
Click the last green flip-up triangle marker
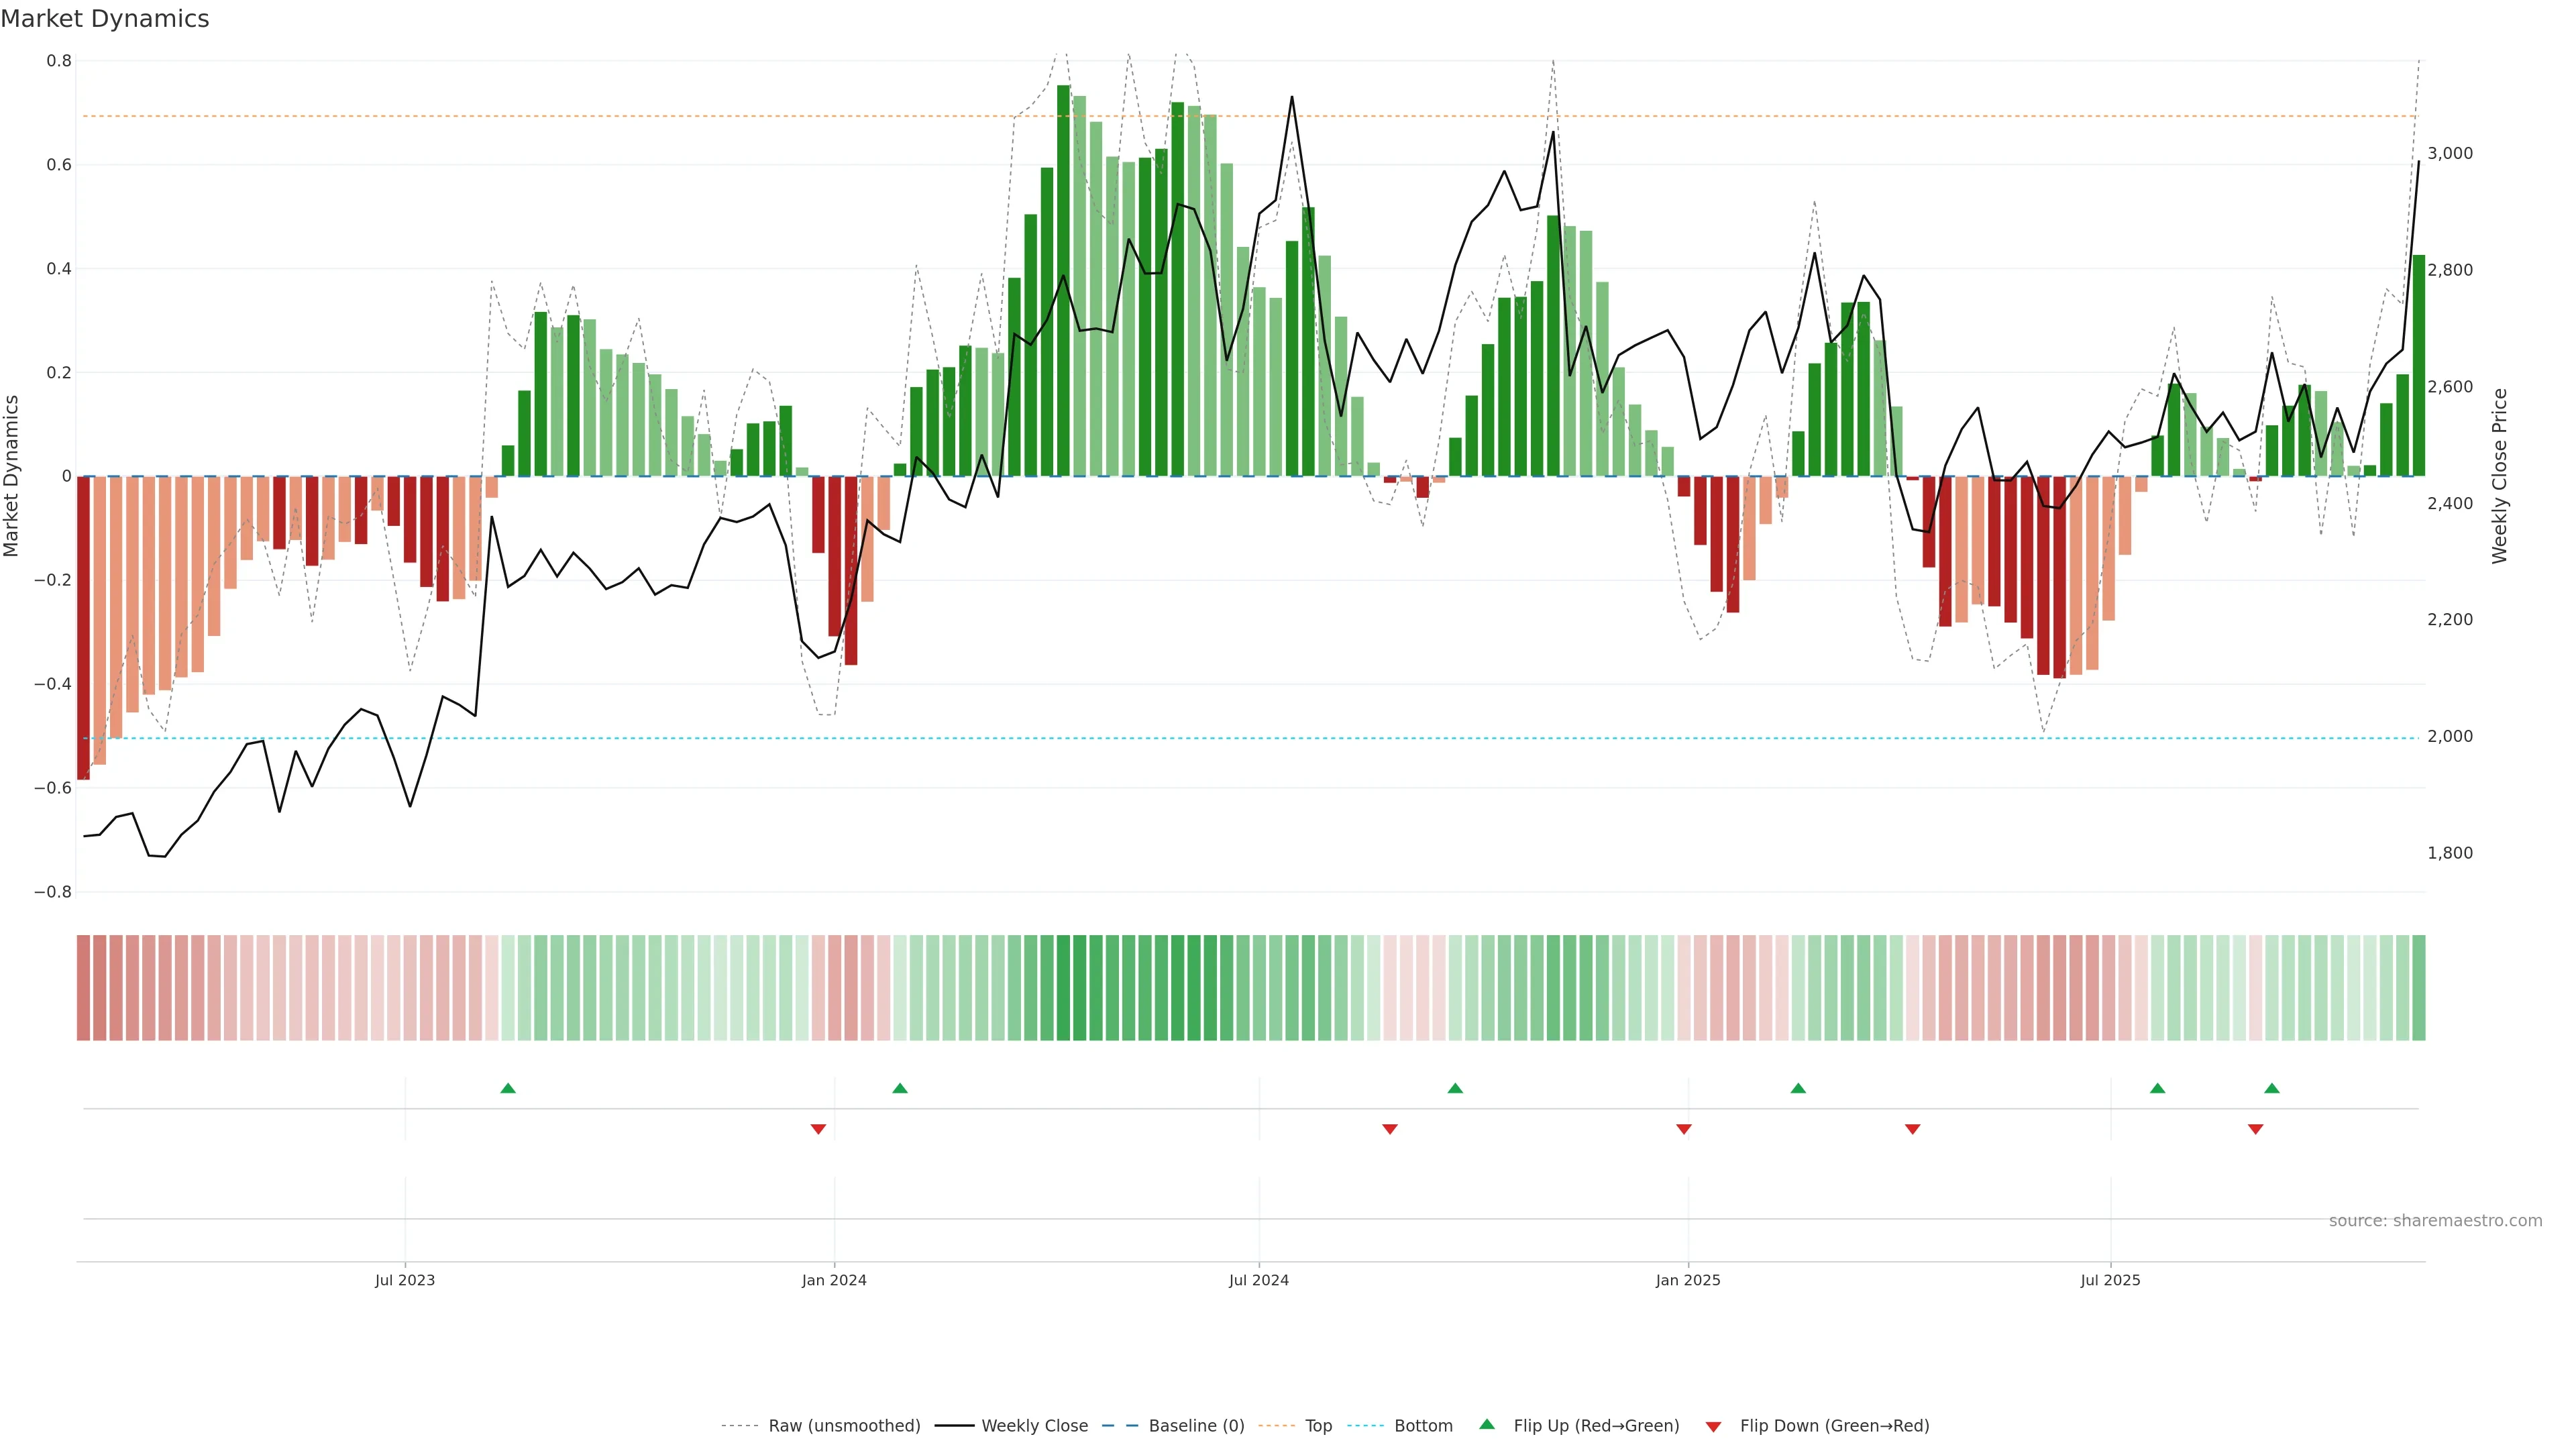2272,1088
